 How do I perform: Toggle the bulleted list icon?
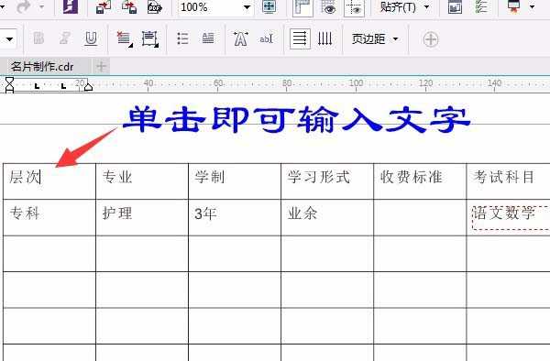point(182,38)
